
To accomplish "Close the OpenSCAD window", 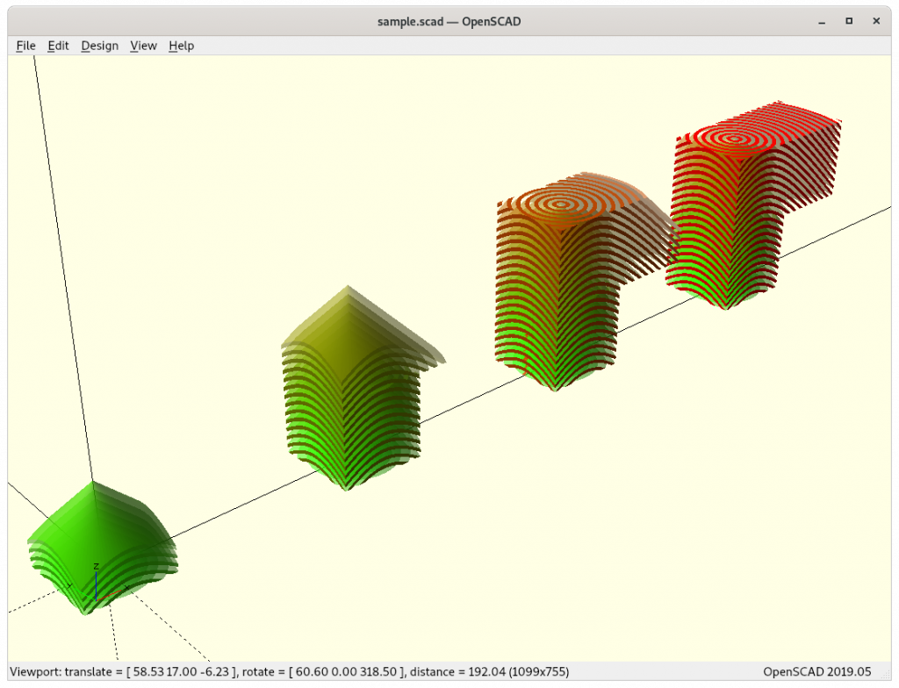I will 876,21.
